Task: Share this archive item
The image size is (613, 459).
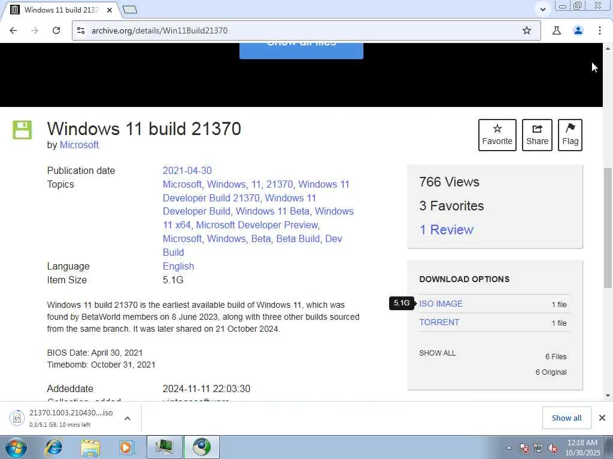Action: [537, 135]
